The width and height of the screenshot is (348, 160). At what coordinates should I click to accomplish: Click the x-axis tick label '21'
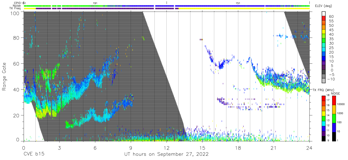[x=273, y=148]
